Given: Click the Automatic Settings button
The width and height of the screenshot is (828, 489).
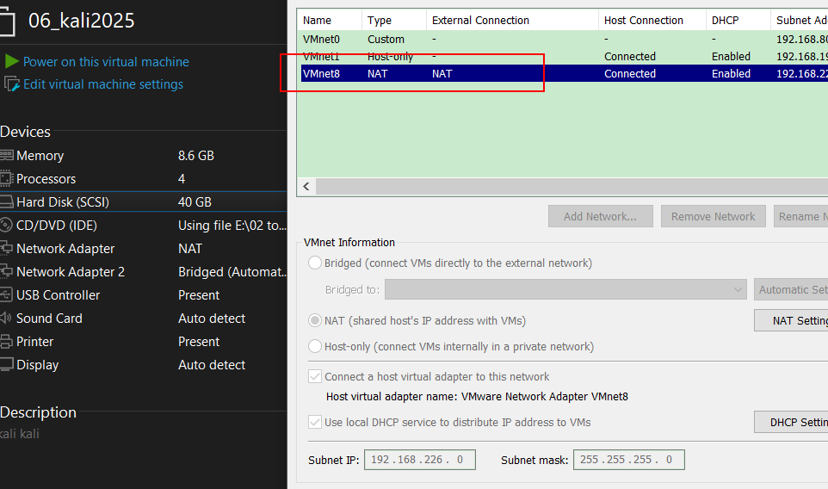Looking at the screenshot, I should (791, 289).
